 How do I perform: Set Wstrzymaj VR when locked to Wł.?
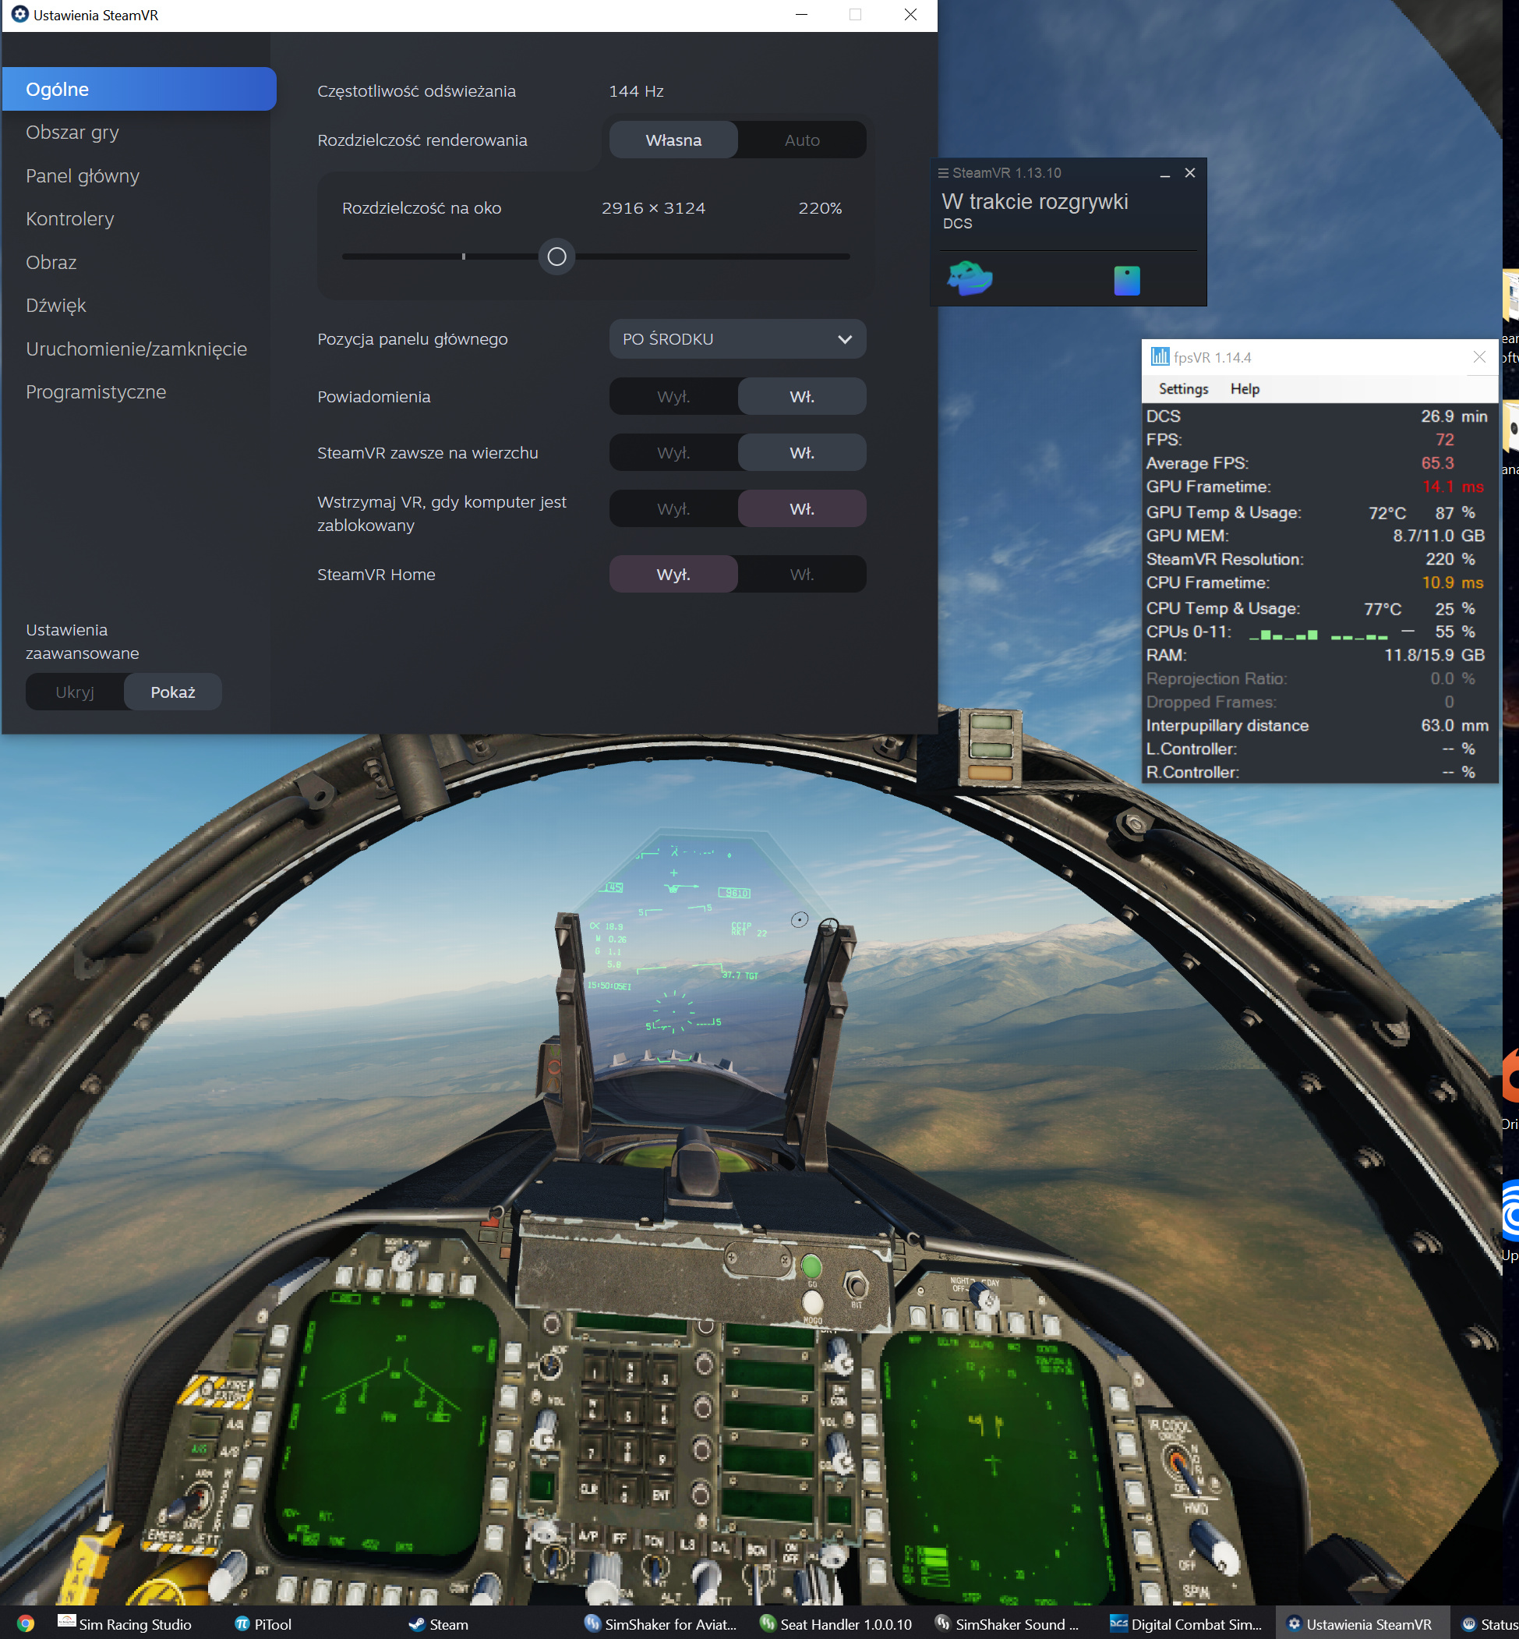click(801, 509)
